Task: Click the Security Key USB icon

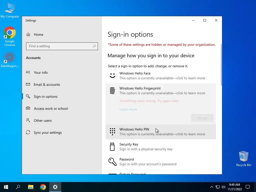Action: coord(112,147)
